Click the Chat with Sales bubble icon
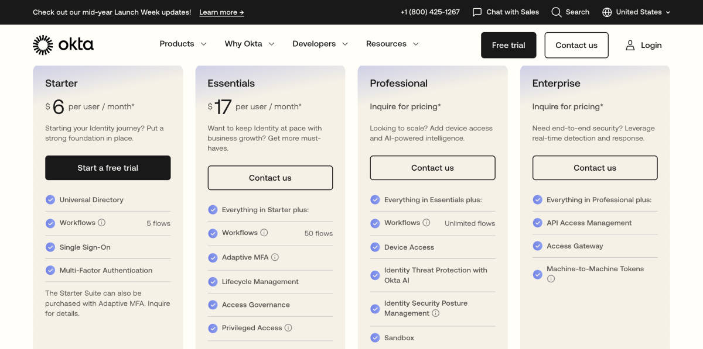 (477, 12)
